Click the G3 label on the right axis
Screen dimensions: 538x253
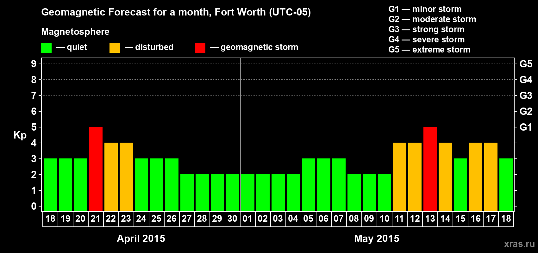point(526,96)
